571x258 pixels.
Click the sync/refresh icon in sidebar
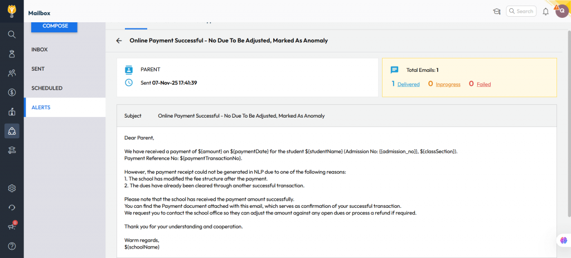click(x=12, y=207)
